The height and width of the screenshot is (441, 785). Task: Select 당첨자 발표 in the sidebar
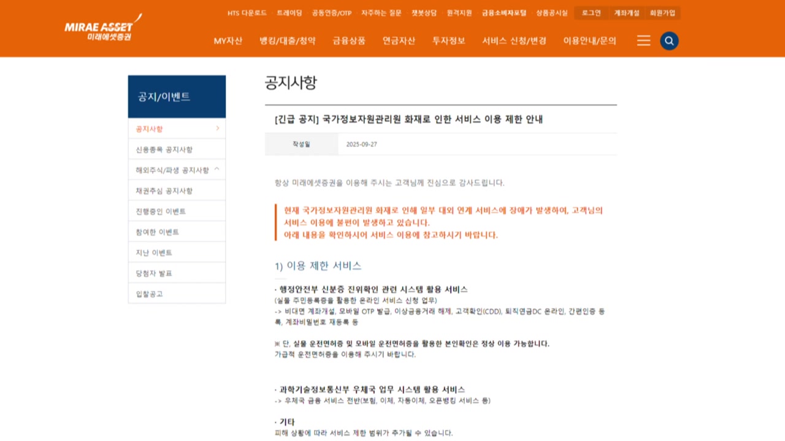click(x=154, y=273)
